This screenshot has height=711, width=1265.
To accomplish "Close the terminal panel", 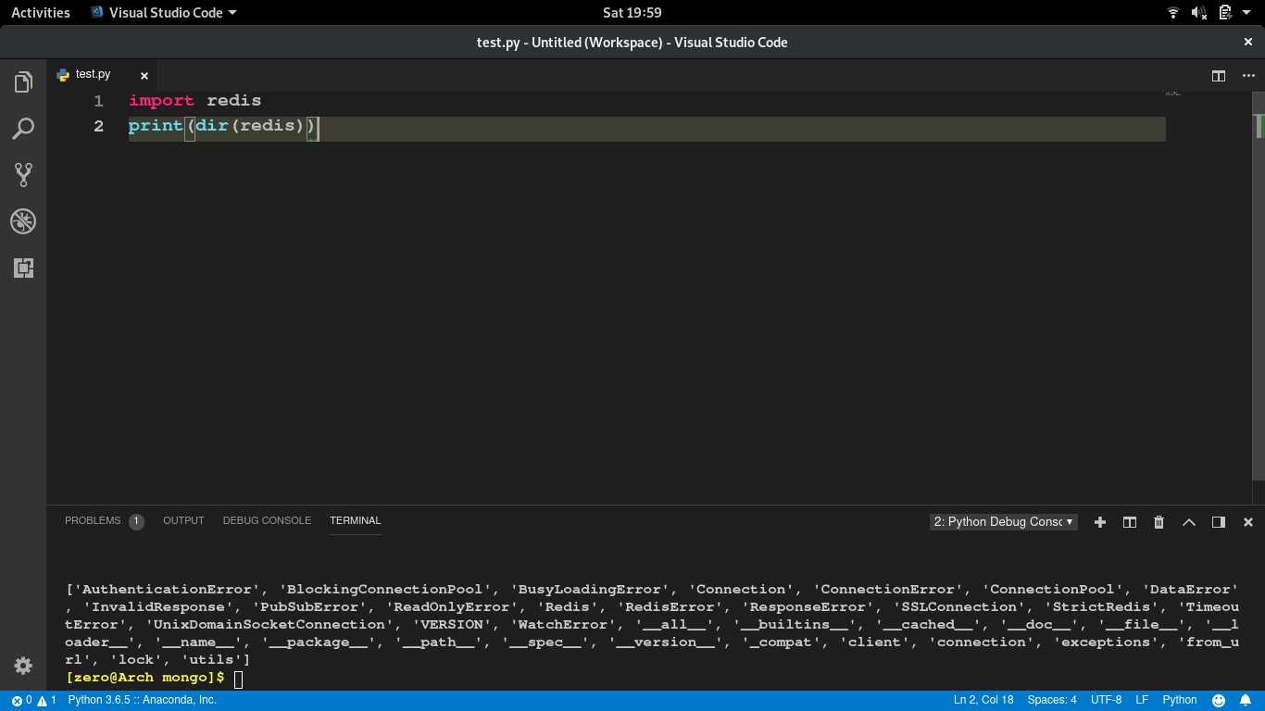I will coord(1248,522).
